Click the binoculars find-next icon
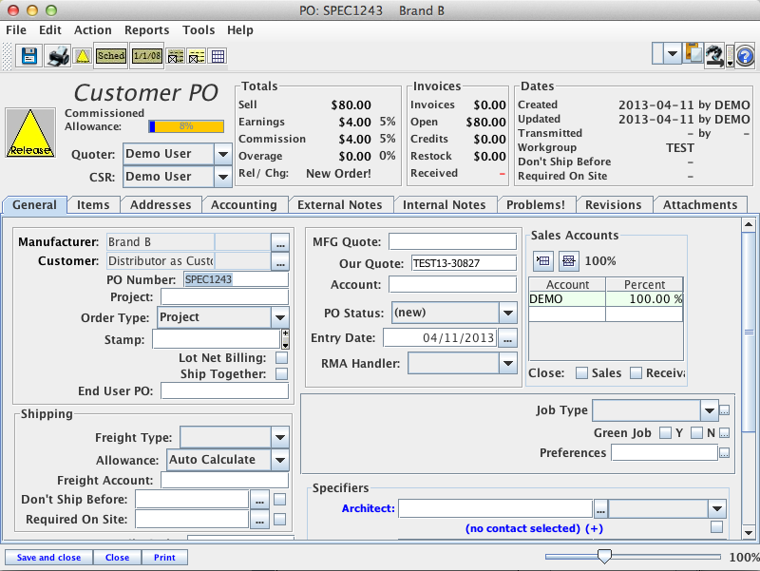 [714, 56]
